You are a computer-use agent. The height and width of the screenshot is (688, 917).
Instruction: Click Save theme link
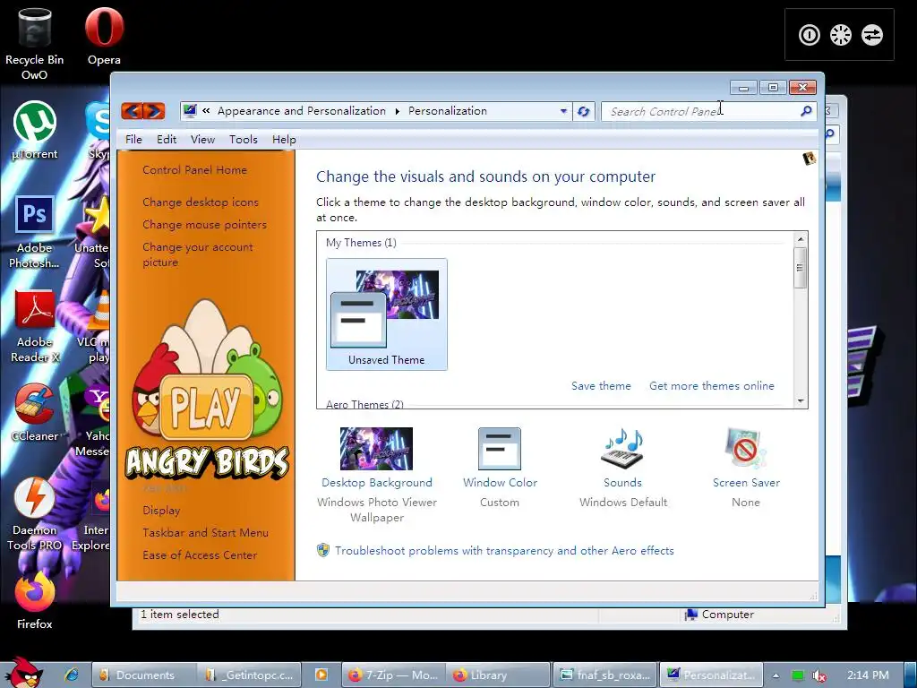(x=601, y=385)
